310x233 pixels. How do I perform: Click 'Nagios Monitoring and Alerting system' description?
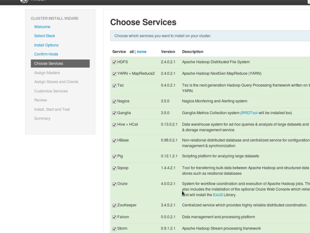click(215, 101)
